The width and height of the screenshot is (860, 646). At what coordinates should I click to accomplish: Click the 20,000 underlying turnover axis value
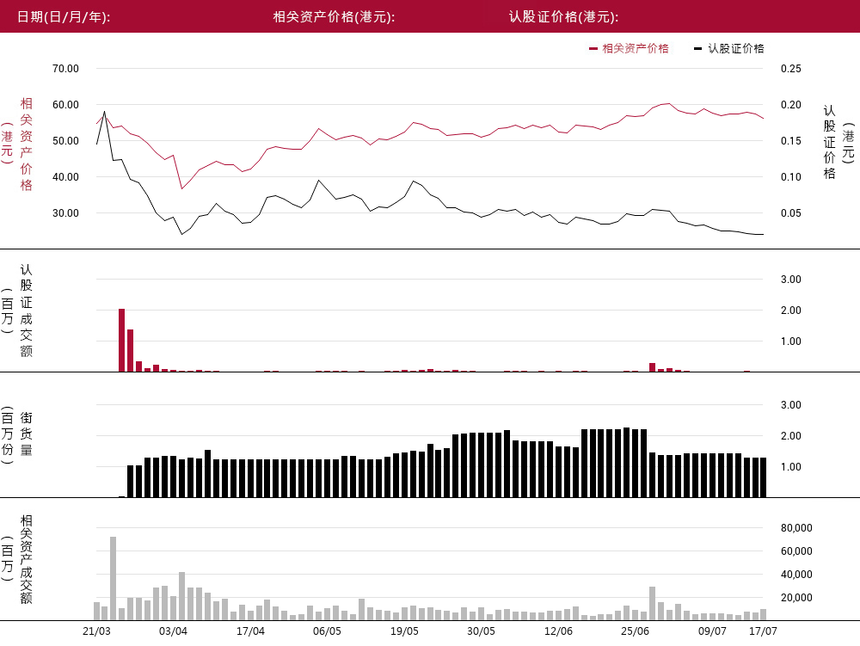(796, 598)
